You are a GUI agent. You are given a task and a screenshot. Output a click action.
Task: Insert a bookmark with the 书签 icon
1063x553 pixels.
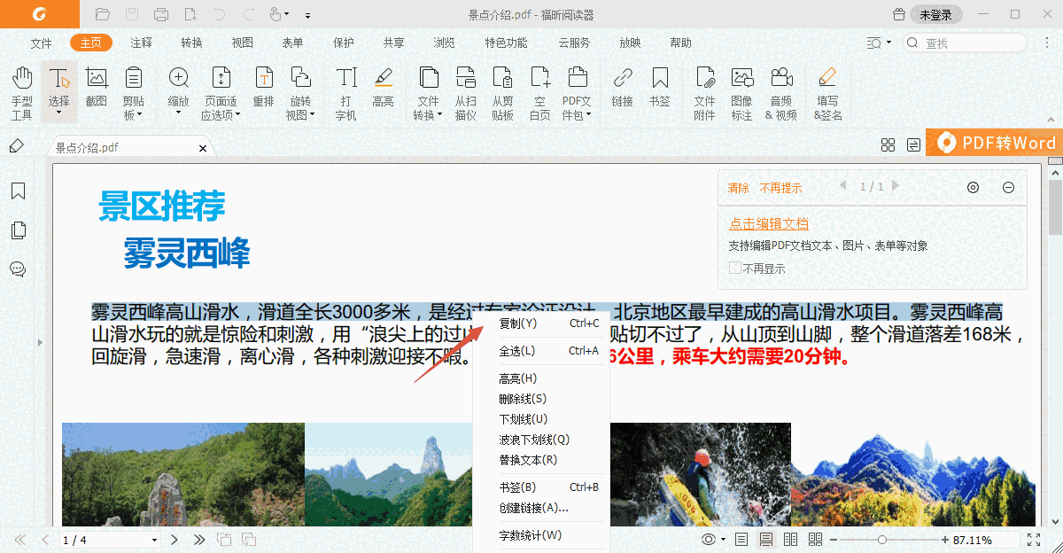660,92
